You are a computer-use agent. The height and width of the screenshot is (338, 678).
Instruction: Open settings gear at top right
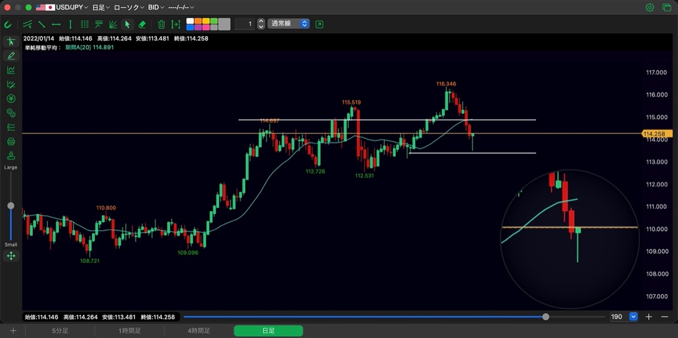click(650, 7)
